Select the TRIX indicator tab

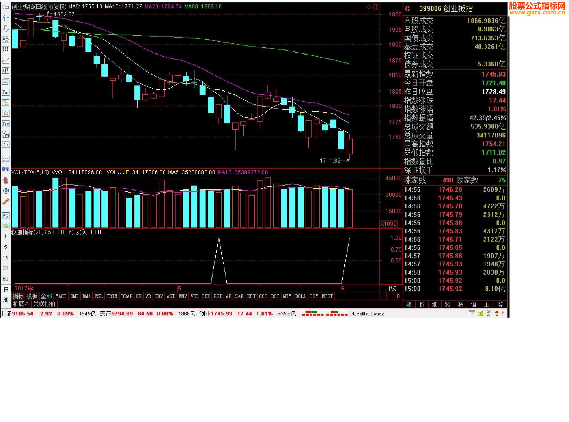tap(112, 296)
